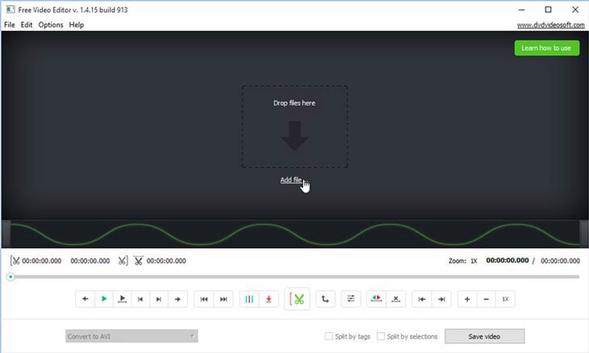Viewport: 589px width, 353px height.
Task: Zoom out with the minus button
Action: (486, 299)
